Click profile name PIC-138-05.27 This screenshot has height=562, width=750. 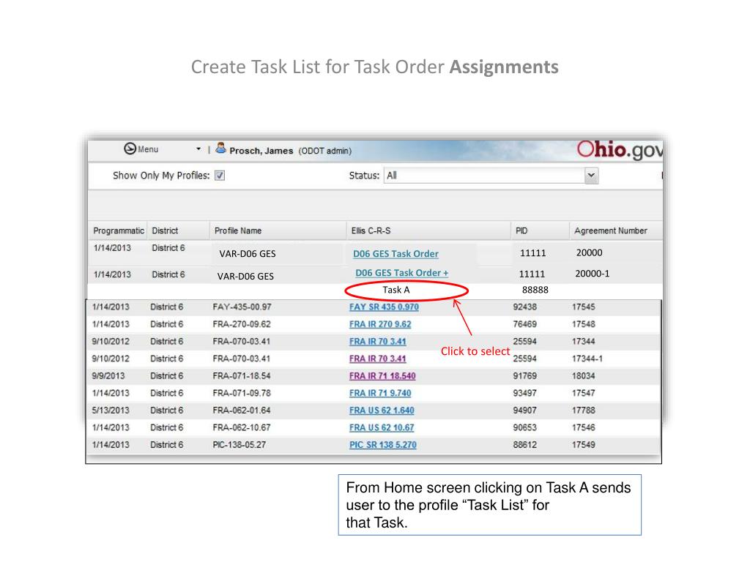pyautogui.click(x=240, y=444)
